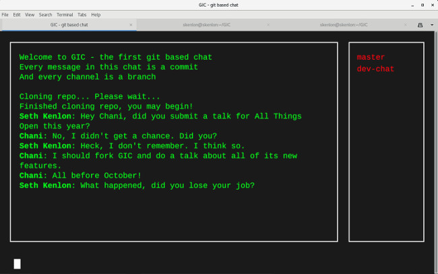This screenshot has height=274, width=438.
Task: Close the GIC - git based chat tab
Action: pyautogui.click(x=130, y=24)
